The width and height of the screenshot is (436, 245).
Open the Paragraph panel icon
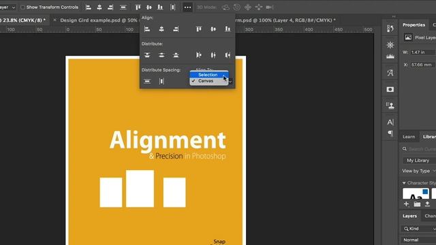pos(390,133)
